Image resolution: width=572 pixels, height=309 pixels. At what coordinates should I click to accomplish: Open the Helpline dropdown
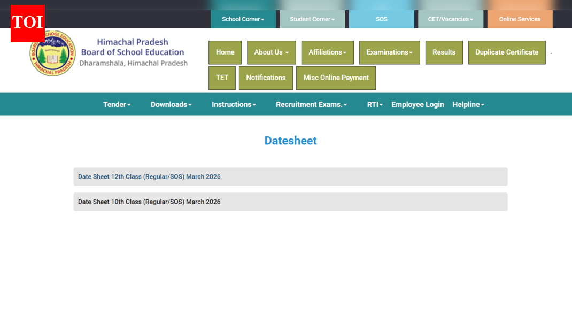[468, 104]
